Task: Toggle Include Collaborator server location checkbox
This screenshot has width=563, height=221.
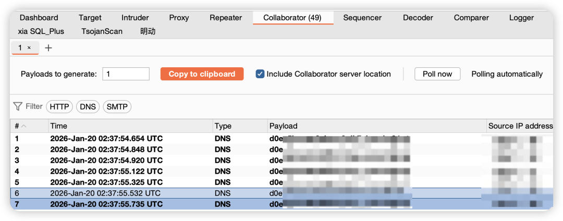Action: tap(260, 74)
